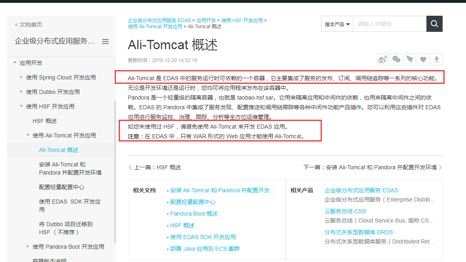Go back to 文档首页
The height and width of the screenshot is (262, 466).
coord(29,25)
